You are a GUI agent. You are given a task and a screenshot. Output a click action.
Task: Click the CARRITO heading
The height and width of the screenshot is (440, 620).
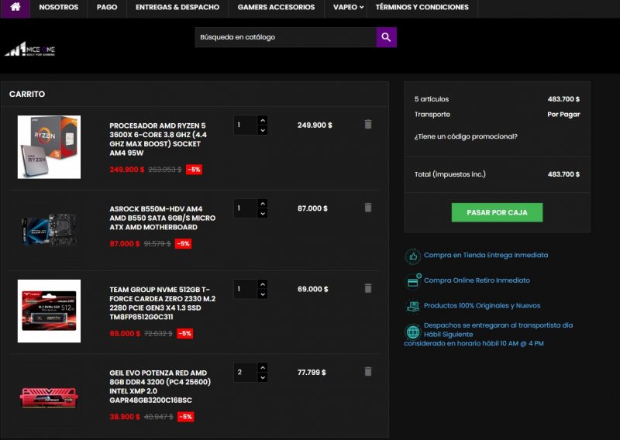27,94
